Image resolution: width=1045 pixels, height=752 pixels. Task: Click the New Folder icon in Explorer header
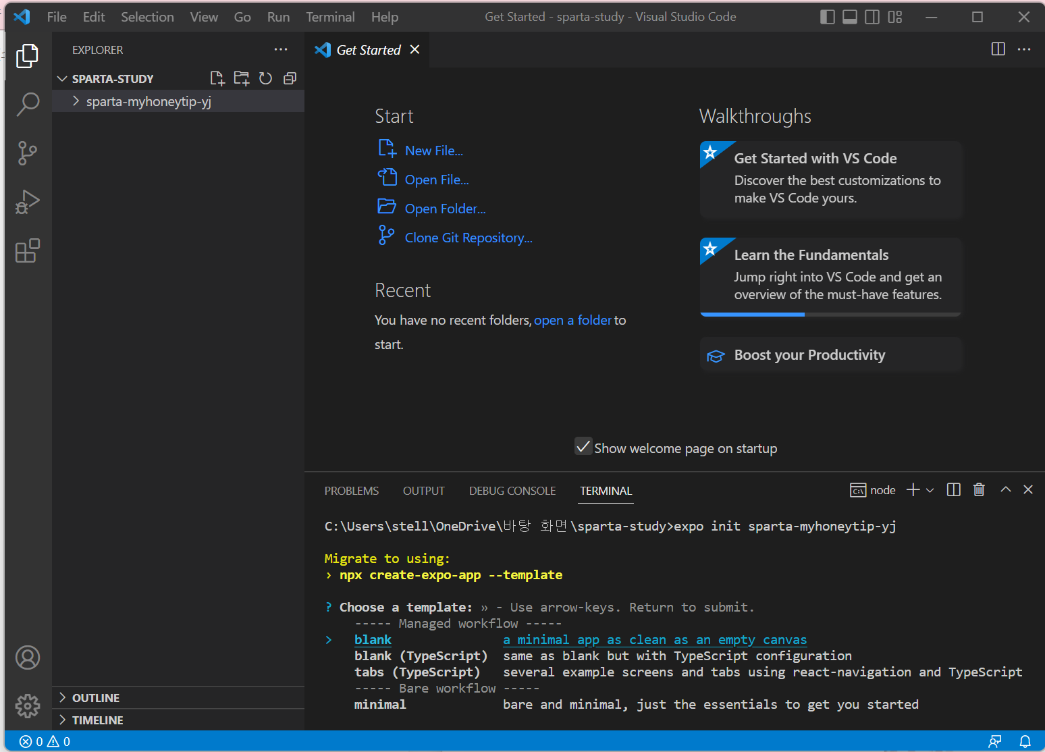(242, 78)
